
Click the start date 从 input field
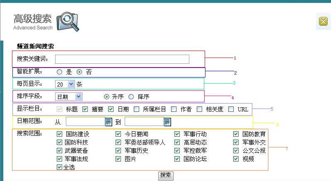tap(85, 122)
